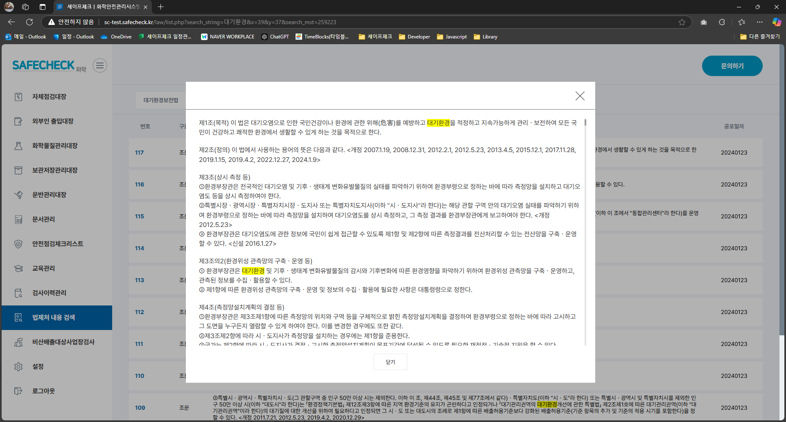Toggle the sidebar hamburger menu icon
The image size is (786, 422).
[x=100, y=65]
